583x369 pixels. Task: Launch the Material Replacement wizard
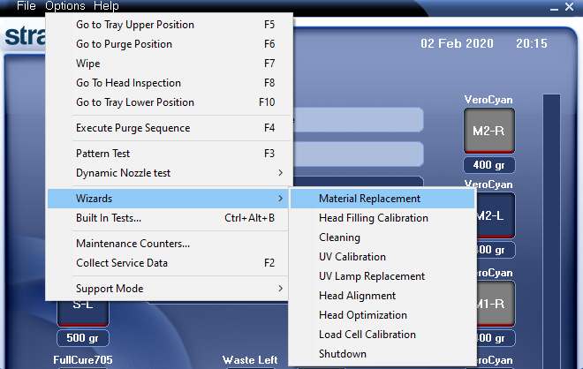pyautogui.click(x=369, y=199)
